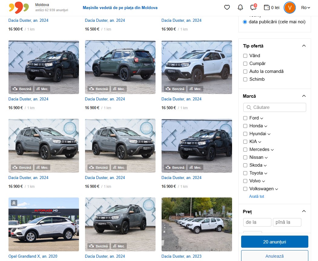This screenshot has width=318, height=261.
Task: Click search magnifier in Marcă field
Action: click(249, 107)
